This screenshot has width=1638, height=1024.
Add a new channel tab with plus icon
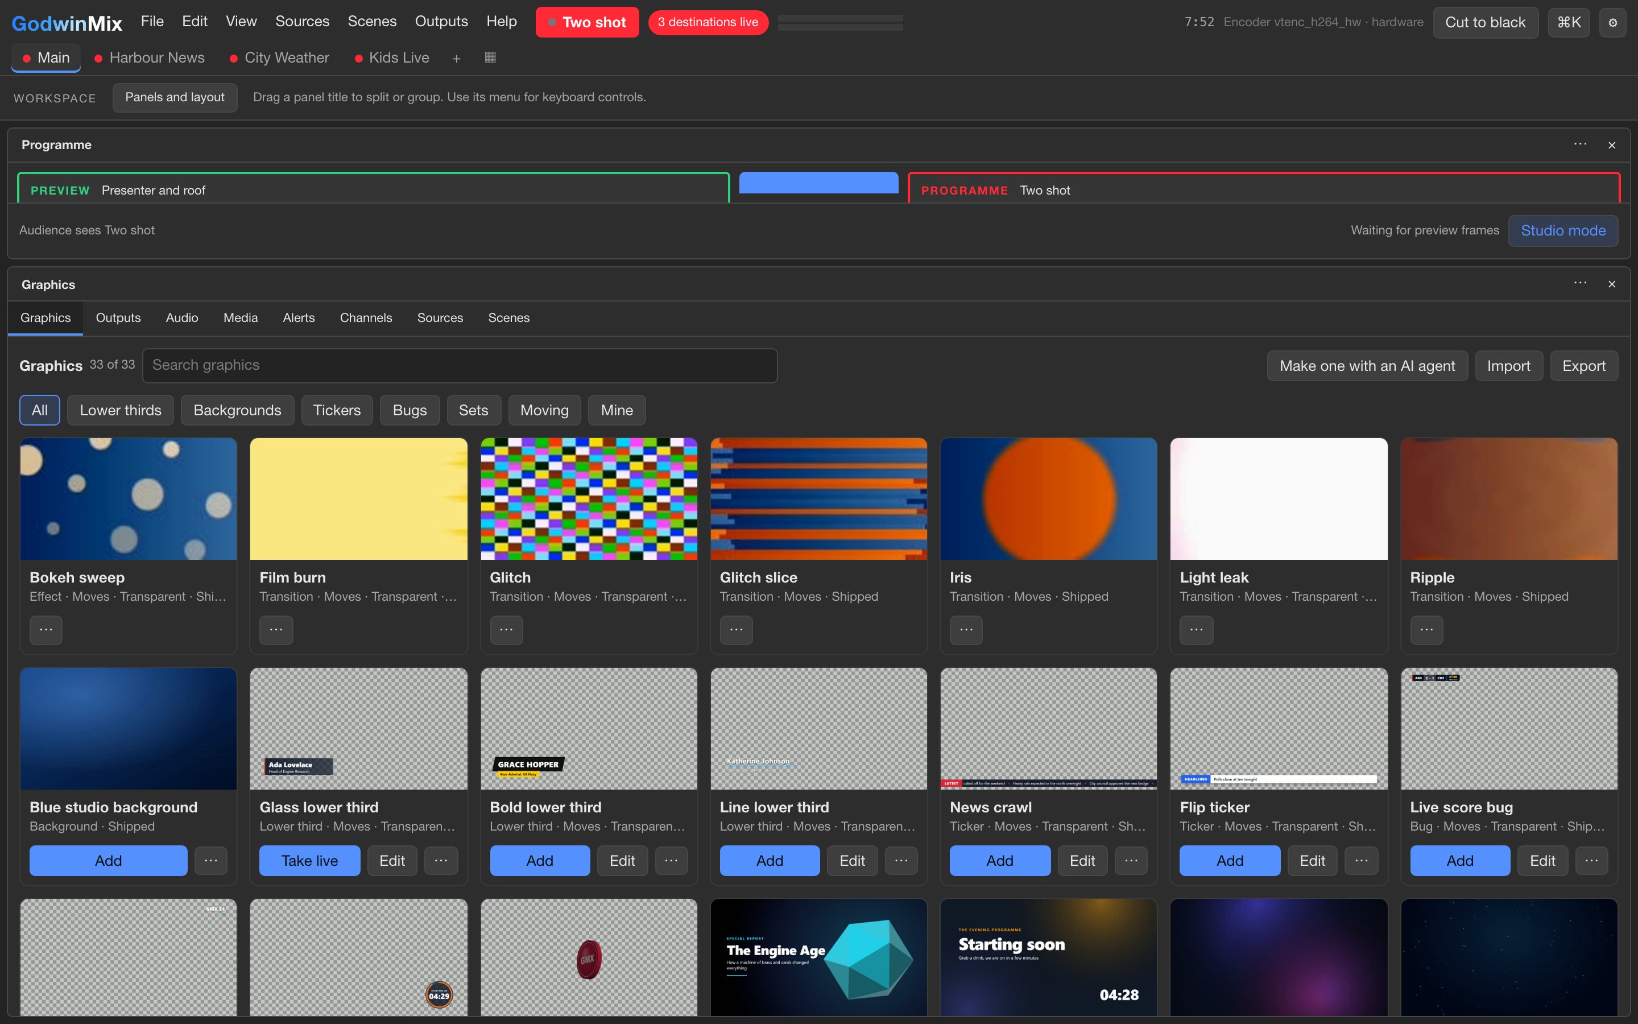(x=456, y=58)
